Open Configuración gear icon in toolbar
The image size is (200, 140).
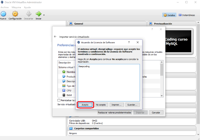click(15, 14)
